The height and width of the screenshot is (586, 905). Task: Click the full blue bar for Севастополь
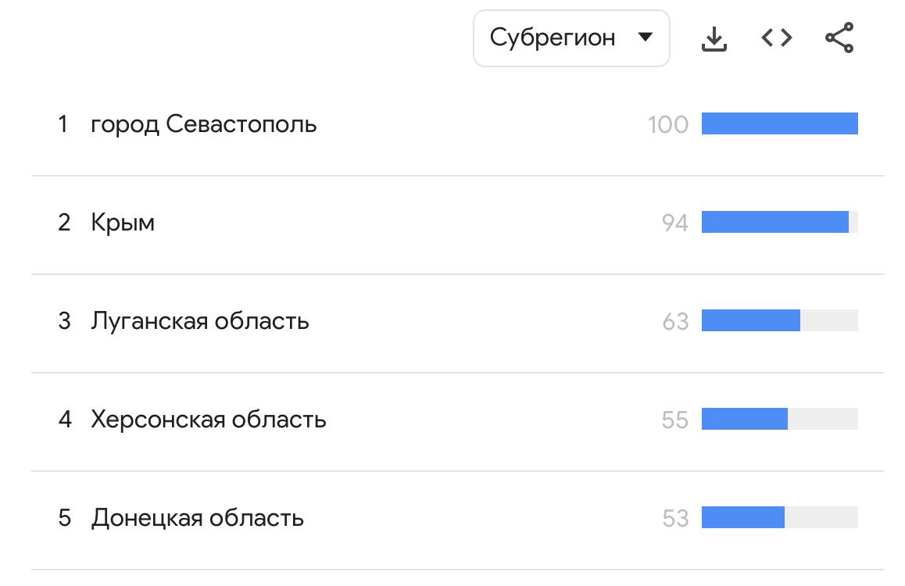point(779,123)
